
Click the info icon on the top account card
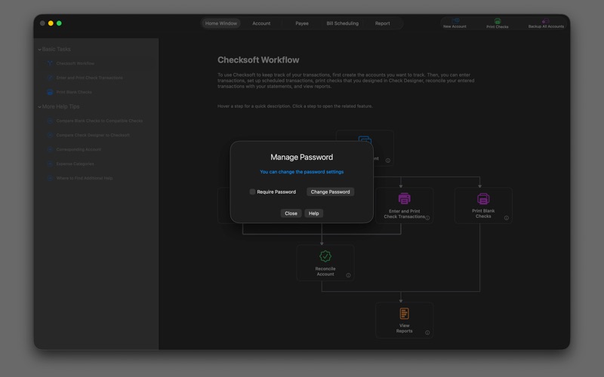coord(388,161)
